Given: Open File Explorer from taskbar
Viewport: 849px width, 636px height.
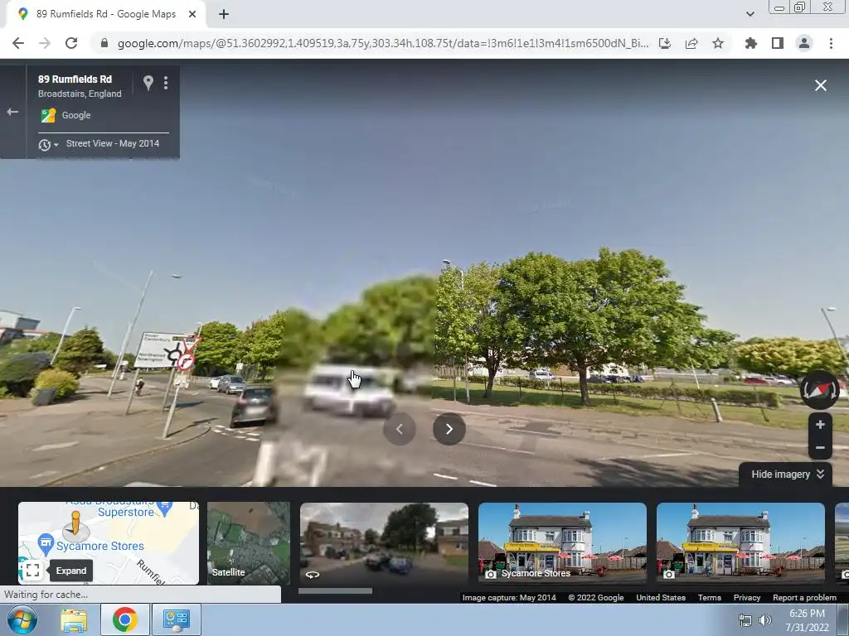Looking at the screenshot, I should pyautogui.click(x=74, y=619).
